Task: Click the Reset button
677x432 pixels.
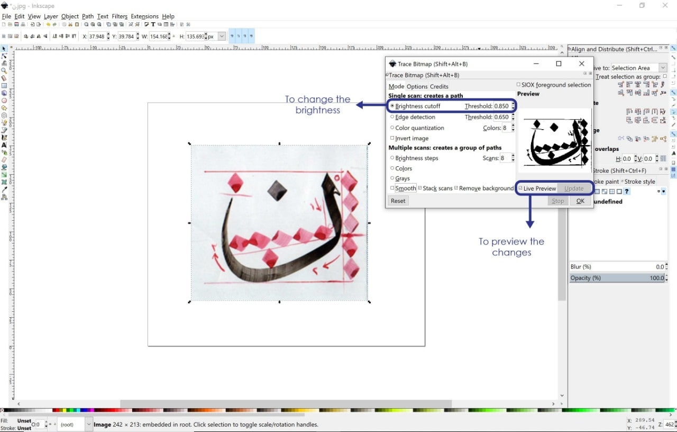Action: pos(398,201)
